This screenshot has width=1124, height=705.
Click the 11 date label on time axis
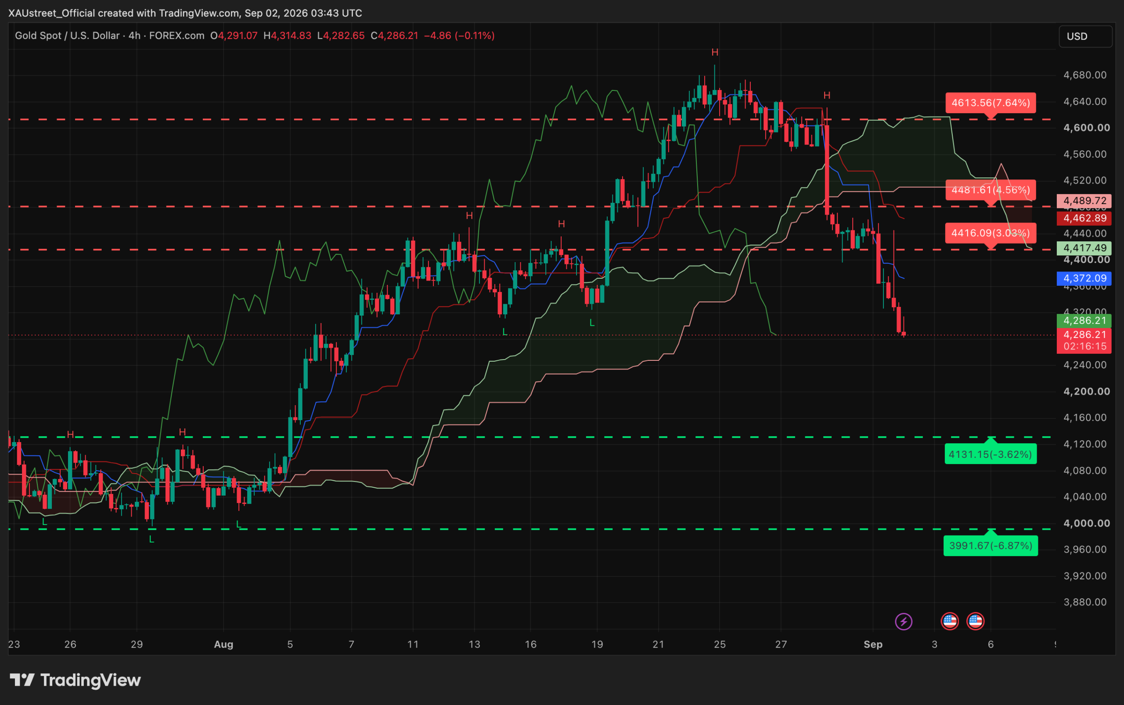(413, 644)
